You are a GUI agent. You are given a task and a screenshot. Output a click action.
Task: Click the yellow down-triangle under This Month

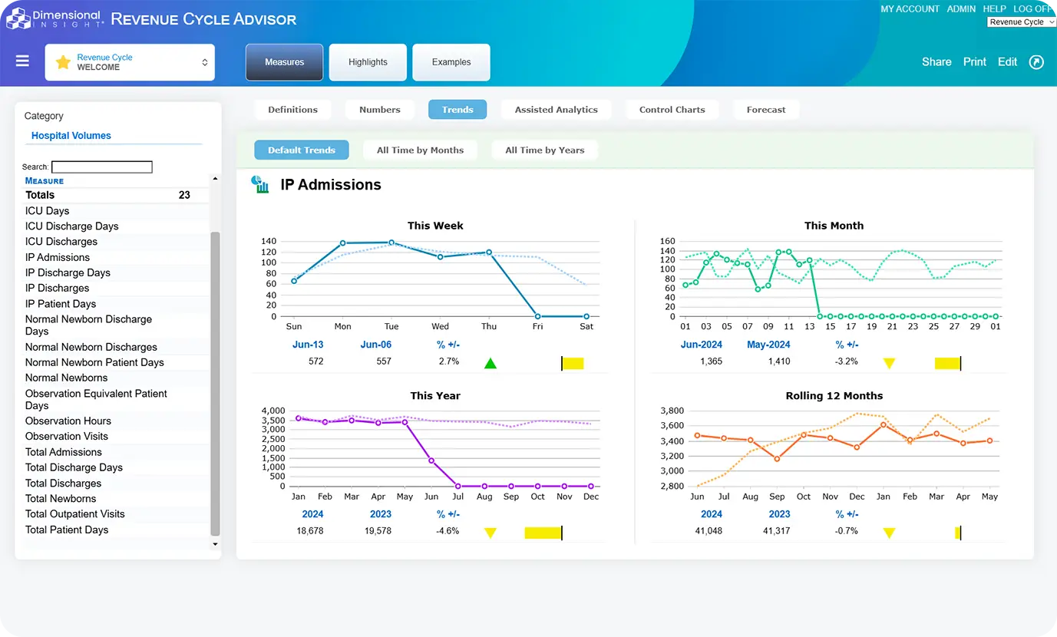[x=889, y=363]
